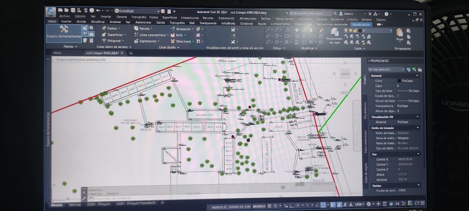The image size is (469, 211).
Task: Add a new drawing tab with plus
Action: tap(131, 53)
